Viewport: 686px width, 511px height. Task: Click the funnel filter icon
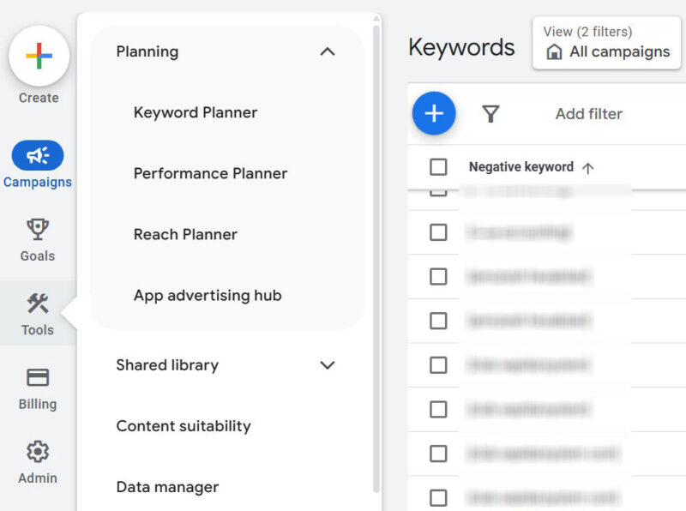tap(490, 113)
